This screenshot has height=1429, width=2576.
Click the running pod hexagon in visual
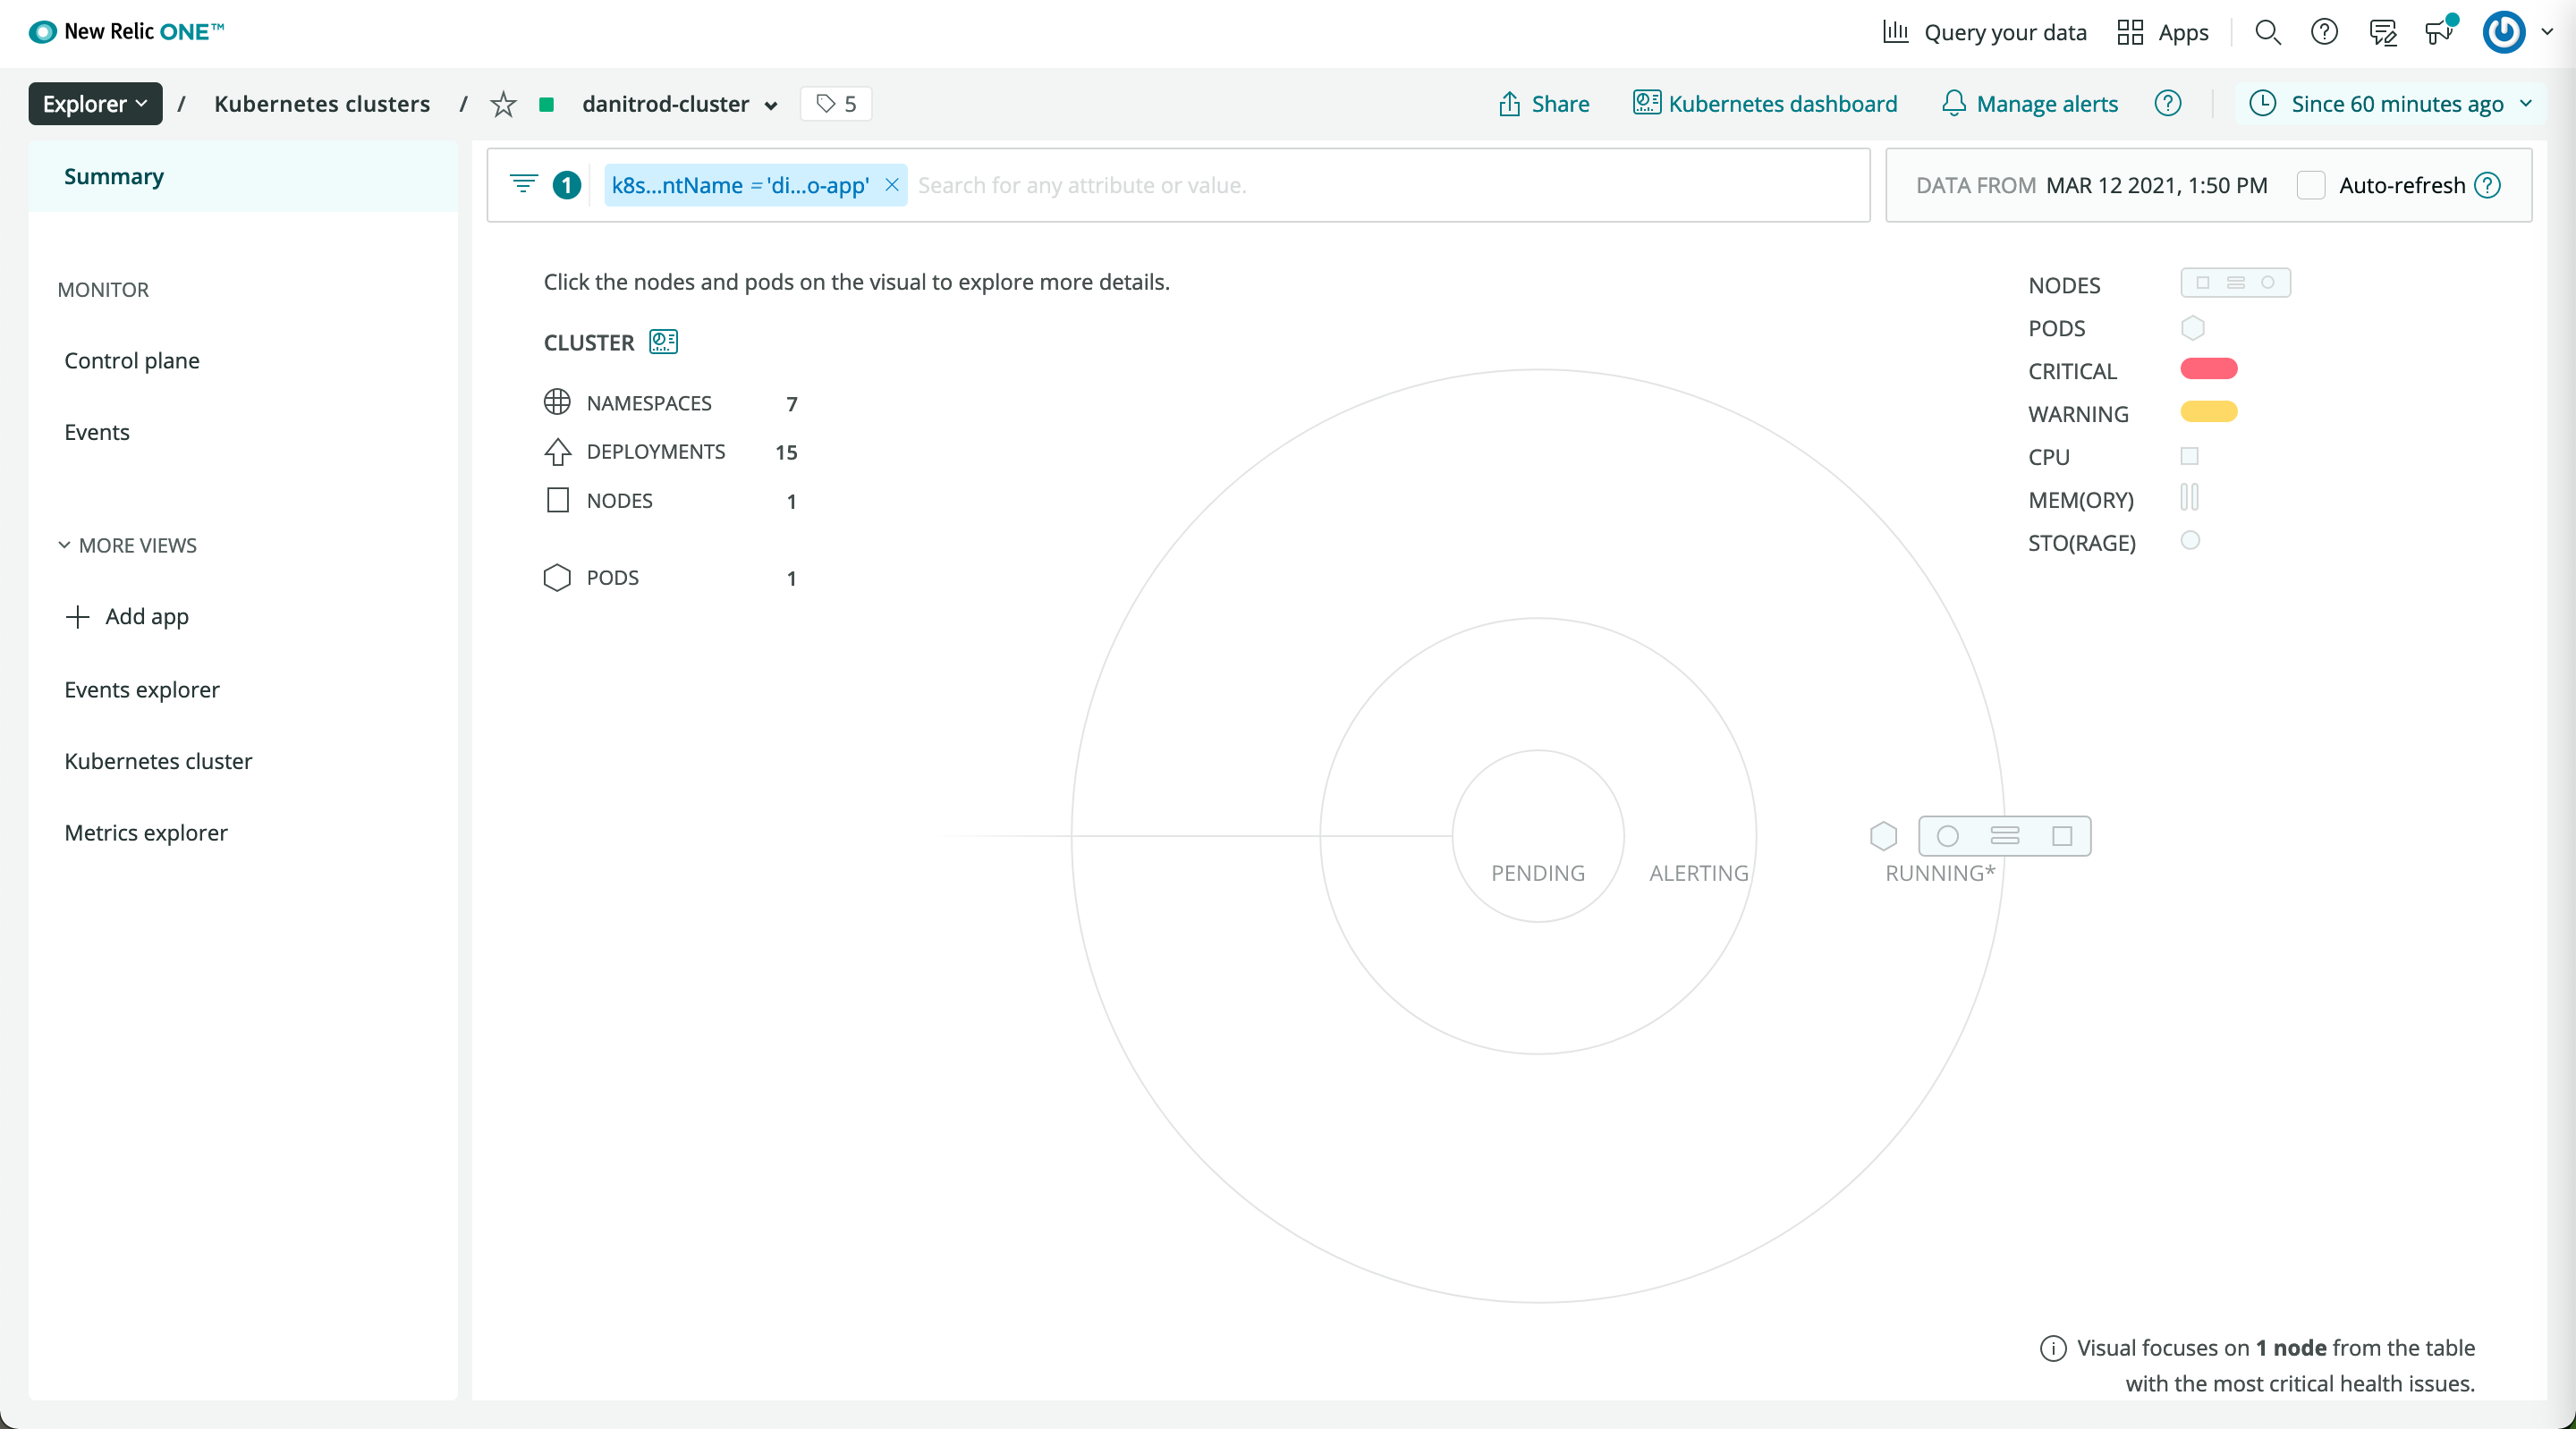1883,835
